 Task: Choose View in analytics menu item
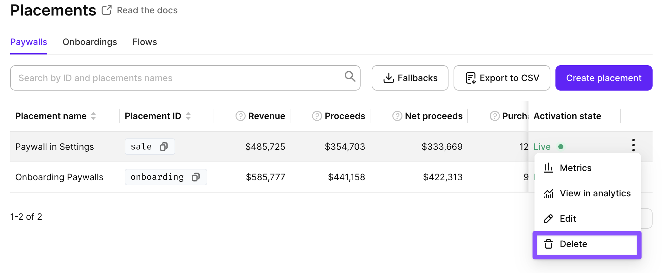(x=588, y=193)
